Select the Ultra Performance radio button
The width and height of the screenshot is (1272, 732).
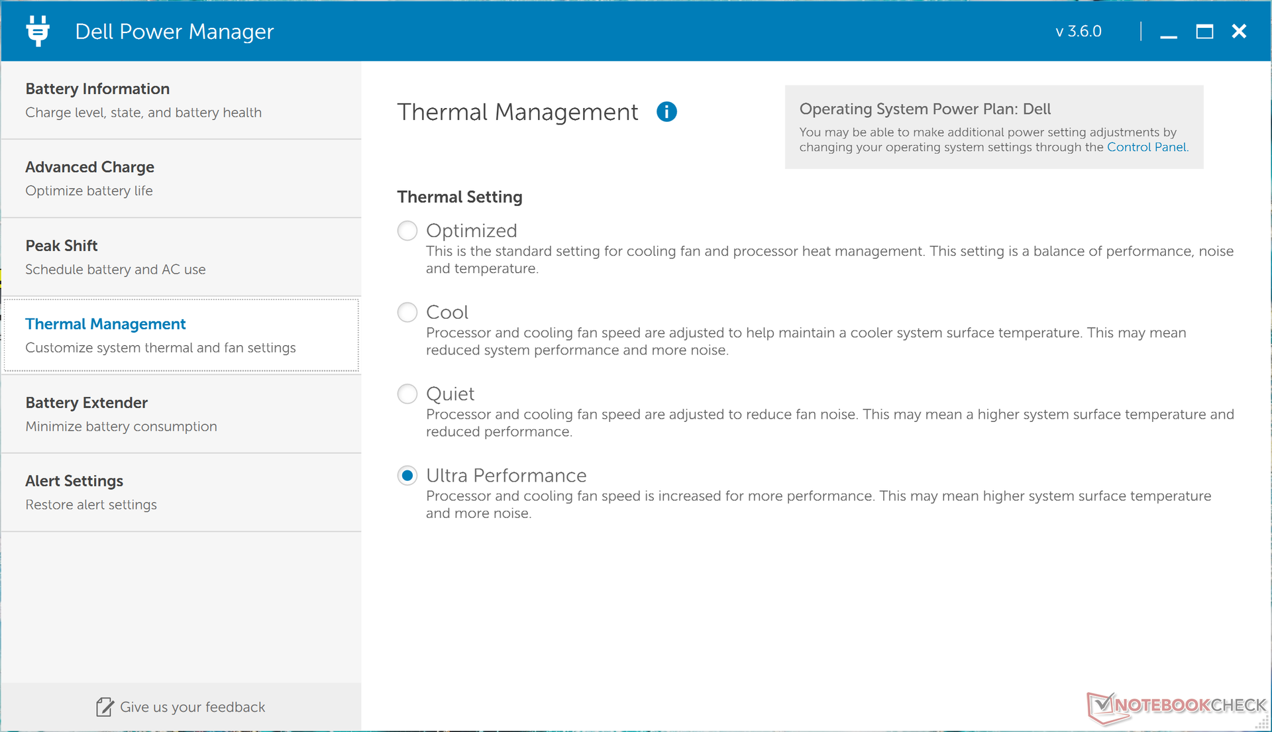tap(407, 475)
